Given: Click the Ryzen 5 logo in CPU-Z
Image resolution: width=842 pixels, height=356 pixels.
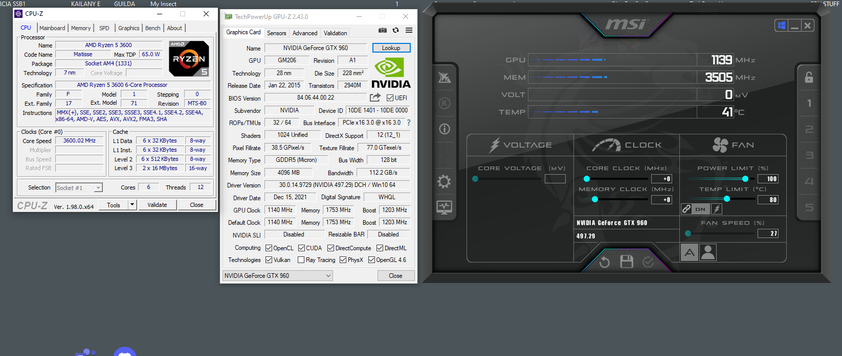Looking at the screenshot, I should [189, 59].
